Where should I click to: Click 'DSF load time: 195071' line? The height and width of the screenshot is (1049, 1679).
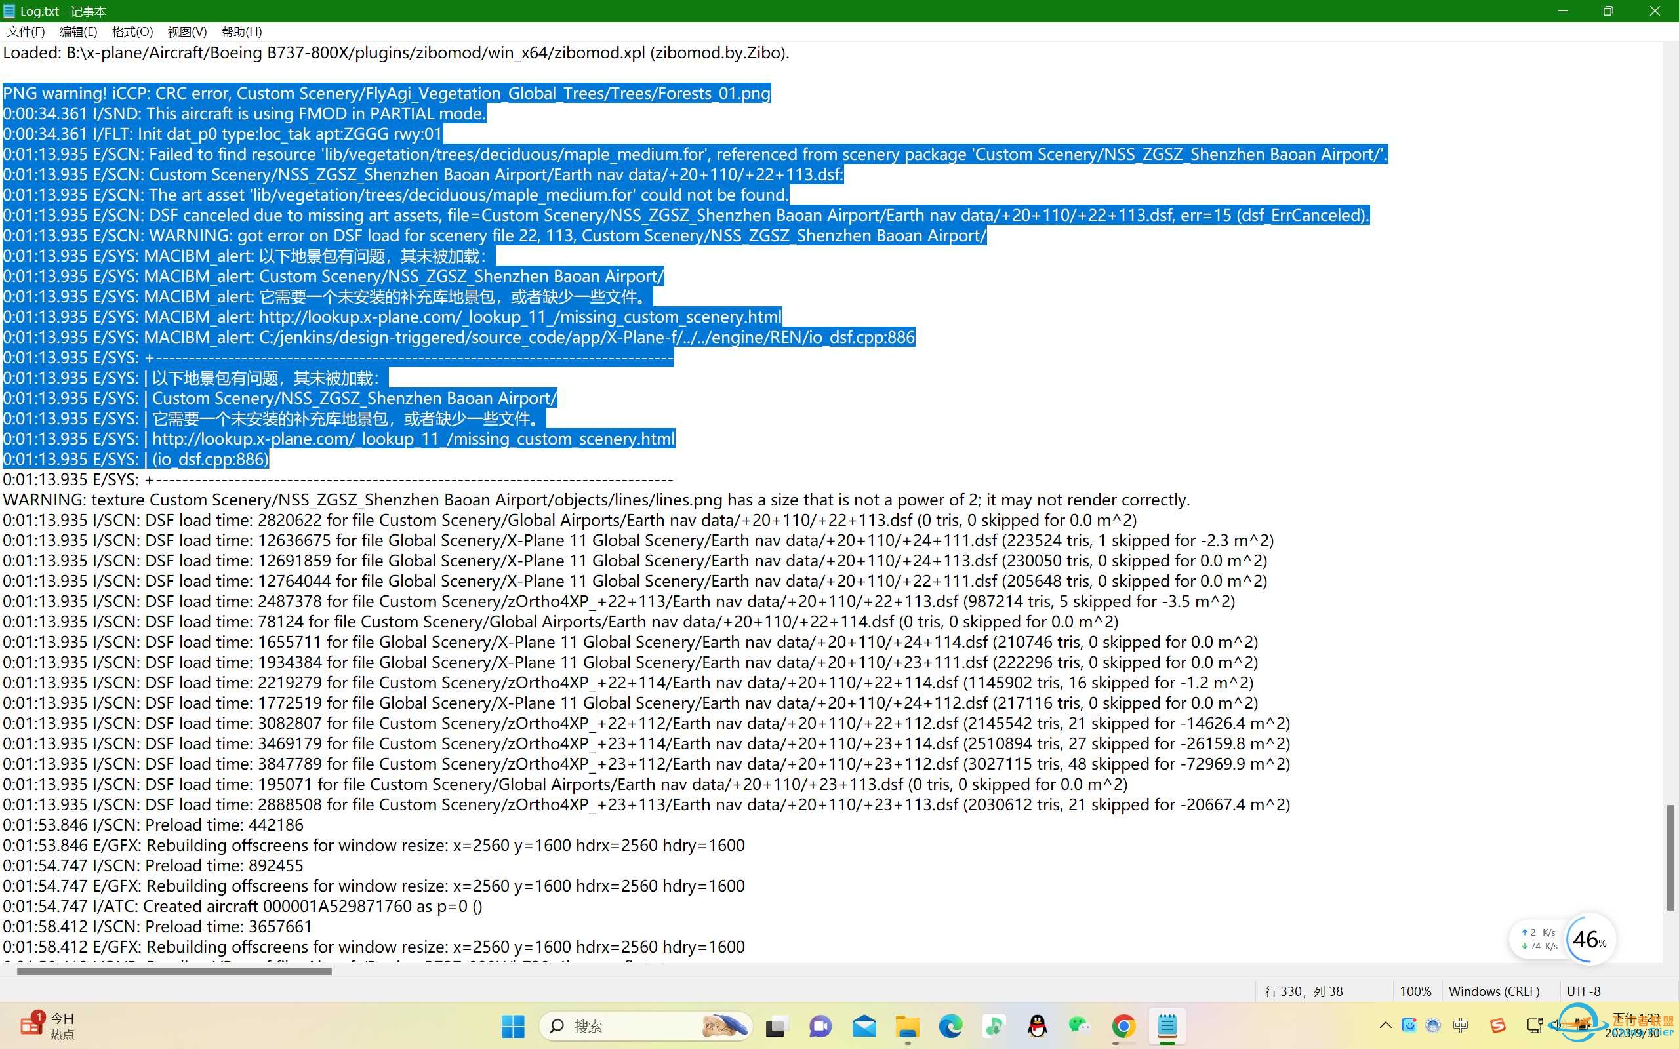tap(565, 784)
